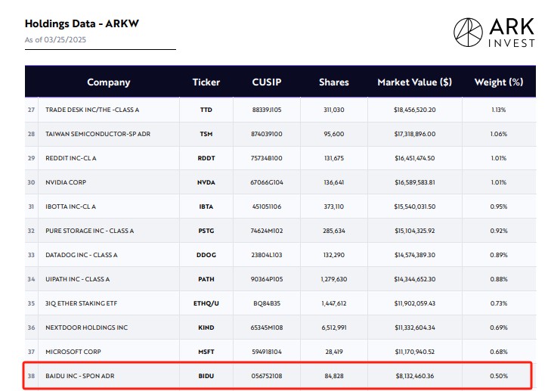The image size is (548, 391).
Task: Select the IBOTTA INC-CL A company name
Action: [x=70, y=206]
